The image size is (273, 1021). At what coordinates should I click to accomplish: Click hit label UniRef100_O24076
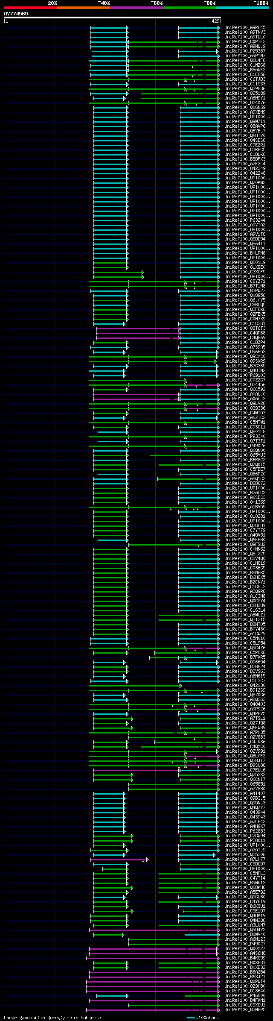point(245,103)
